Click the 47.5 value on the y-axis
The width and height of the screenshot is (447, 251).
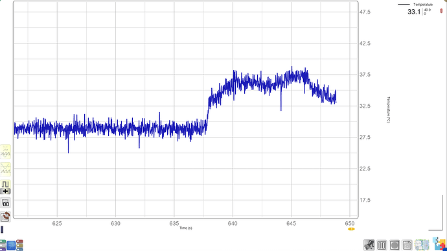(x=365, y=12)
